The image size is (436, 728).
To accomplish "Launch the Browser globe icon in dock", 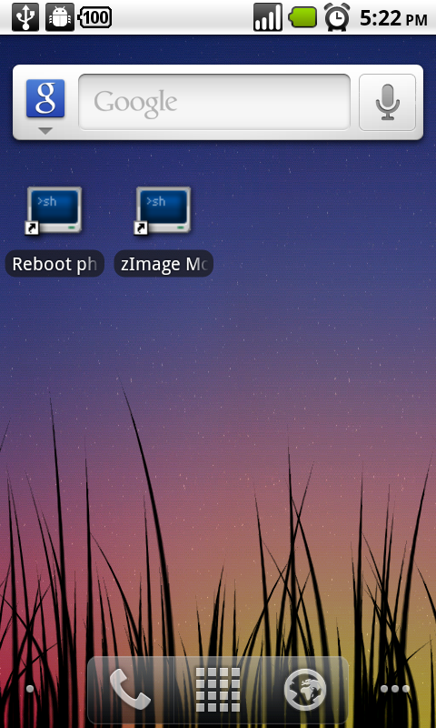I will coord(305,690).
